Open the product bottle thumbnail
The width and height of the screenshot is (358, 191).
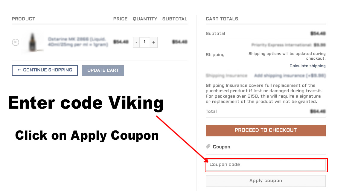click(32, 42)
